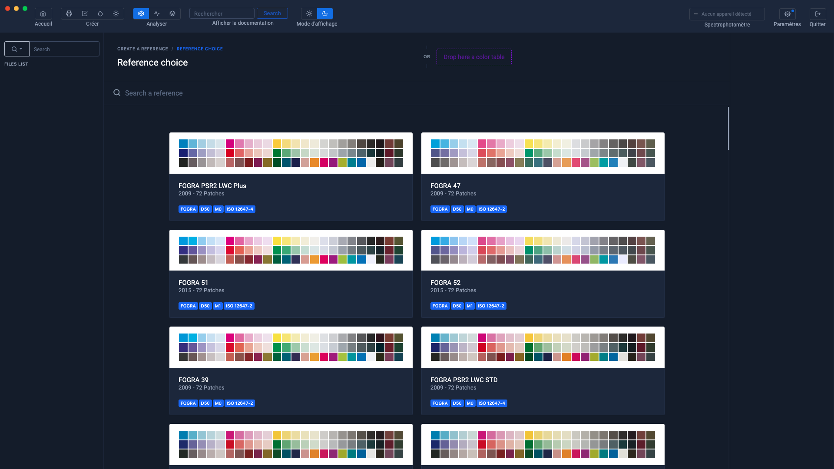Click the M1 tag on FOGRA 51
The width and height of the screenshot is (834, 469).
[218, 306]
